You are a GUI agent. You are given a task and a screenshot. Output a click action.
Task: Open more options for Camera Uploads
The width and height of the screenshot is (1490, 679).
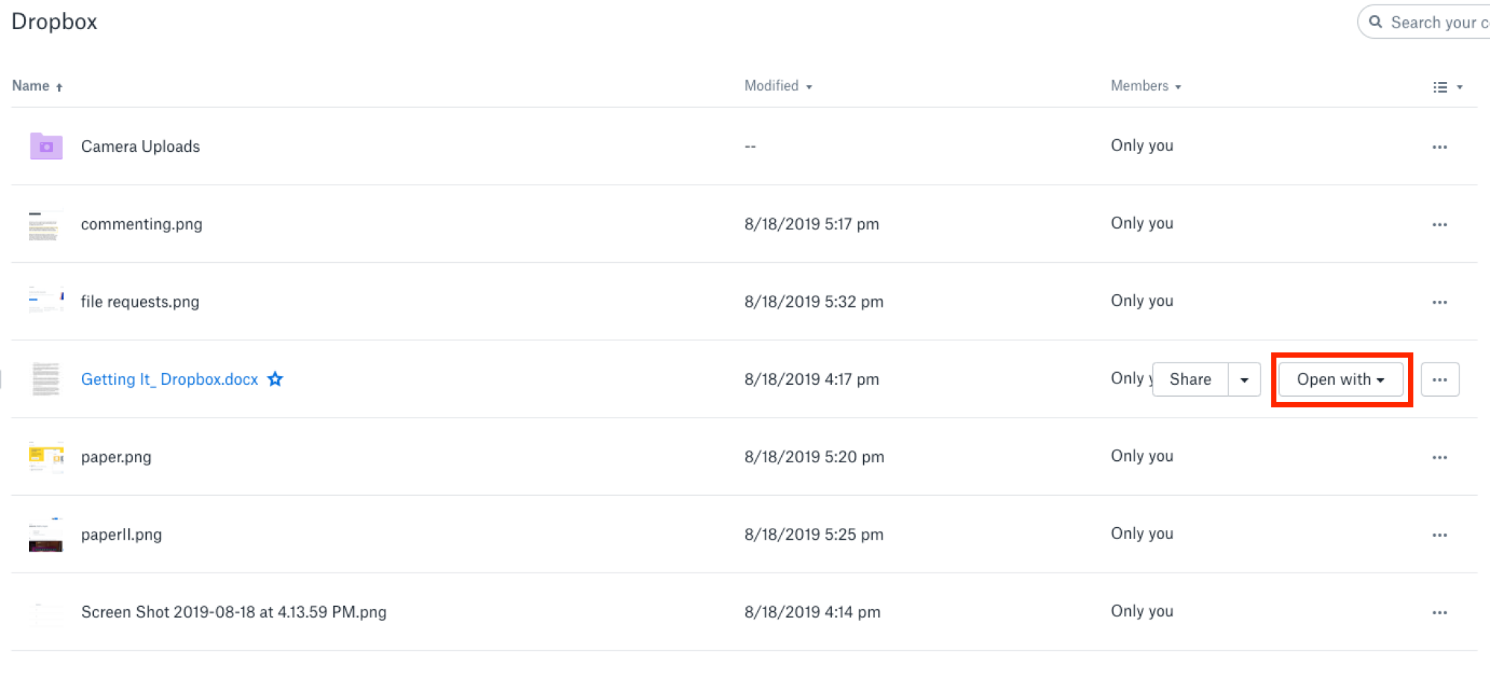click(x=1439, y=147)
